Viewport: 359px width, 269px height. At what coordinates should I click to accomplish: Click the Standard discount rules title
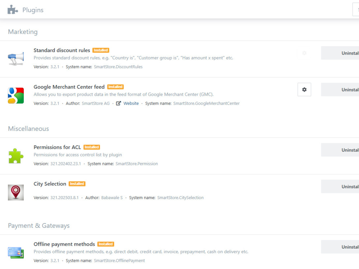pos(62,50)
